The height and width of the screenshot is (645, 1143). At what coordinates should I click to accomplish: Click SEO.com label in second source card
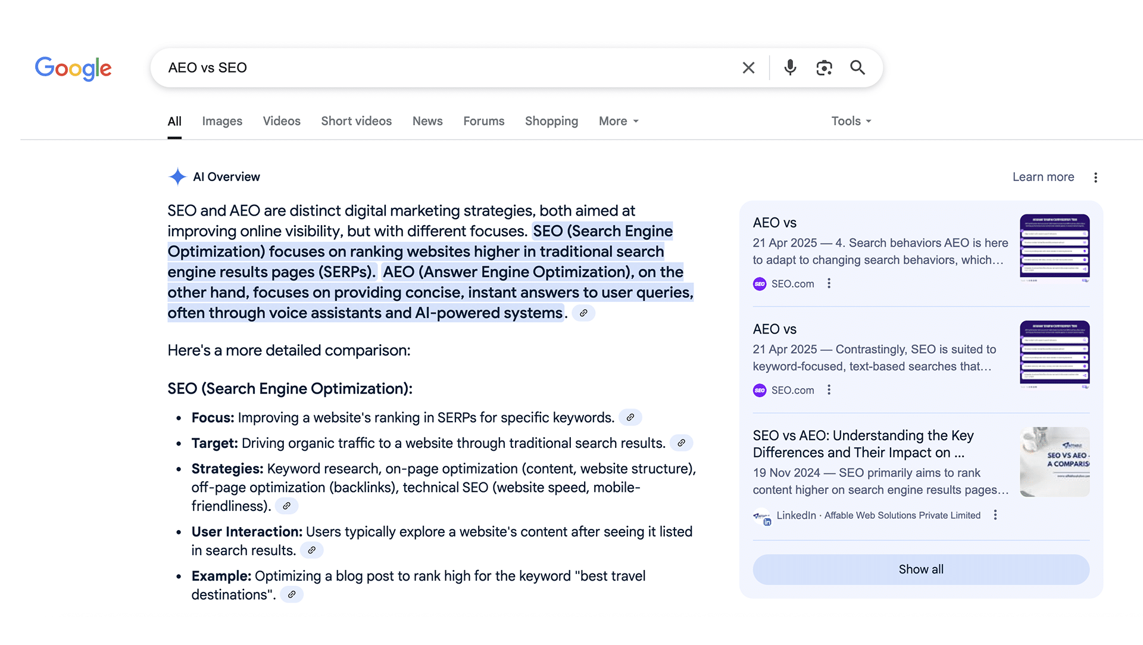click(x=792, y=391)
